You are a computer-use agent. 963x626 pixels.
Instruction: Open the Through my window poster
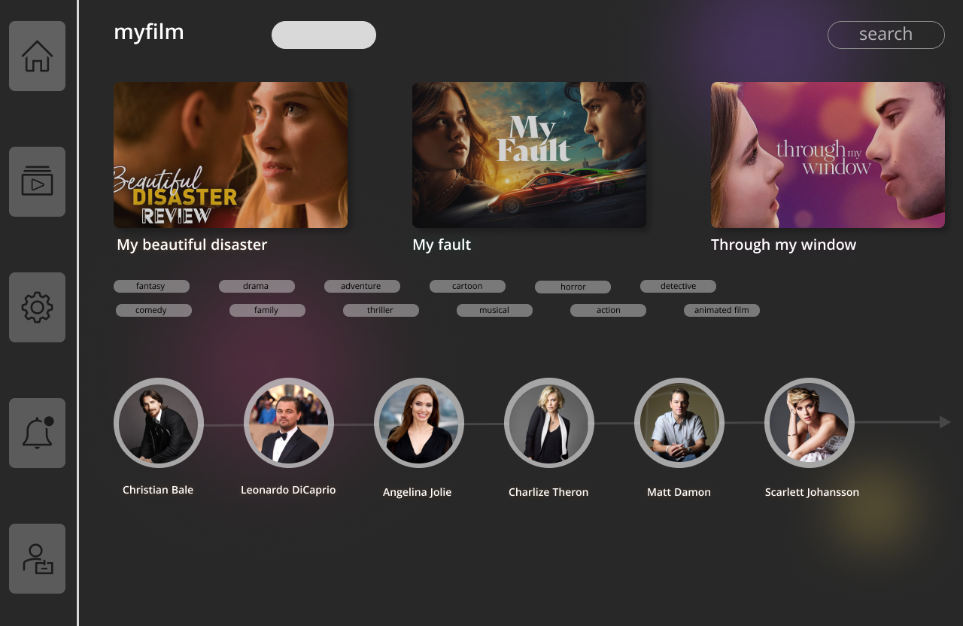828,155
